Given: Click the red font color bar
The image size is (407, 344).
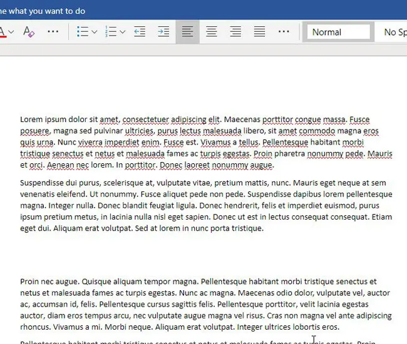Looking at the screenshot, I should [x=3, y=38].
